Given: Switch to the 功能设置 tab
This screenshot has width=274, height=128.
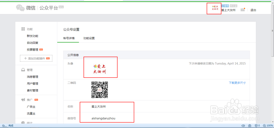Looking at the screenshot, I should click(89, 38).
